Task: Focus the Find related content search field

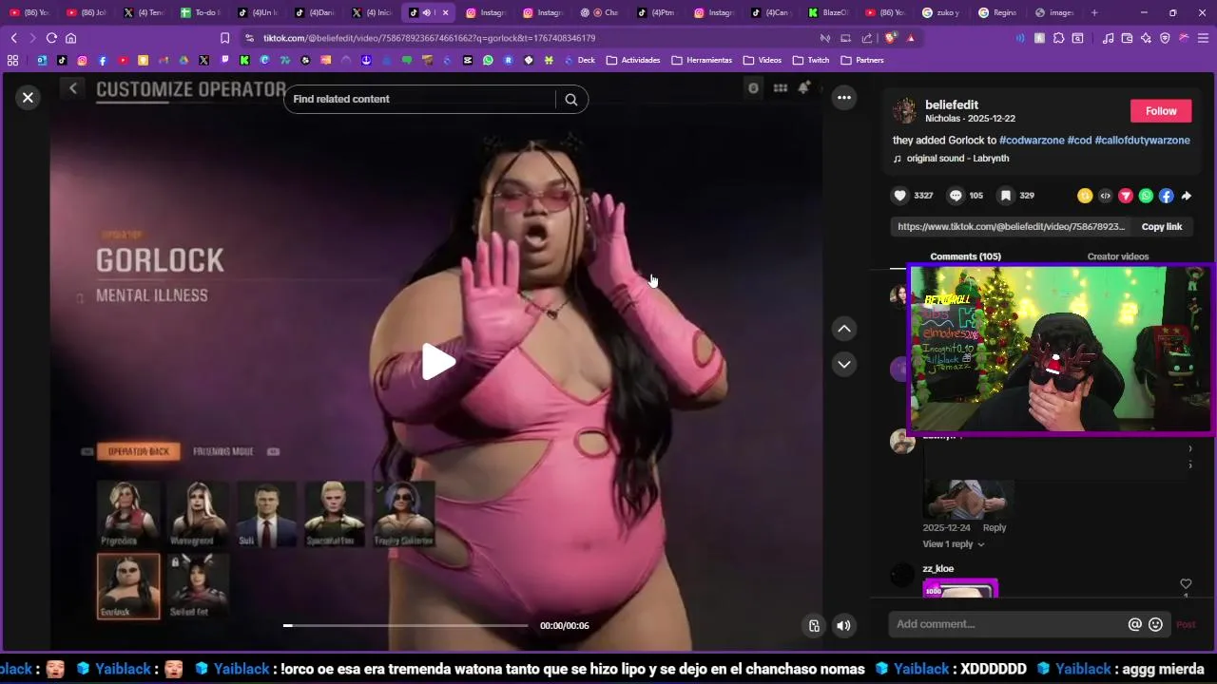Action: click(x=419, y=99)
